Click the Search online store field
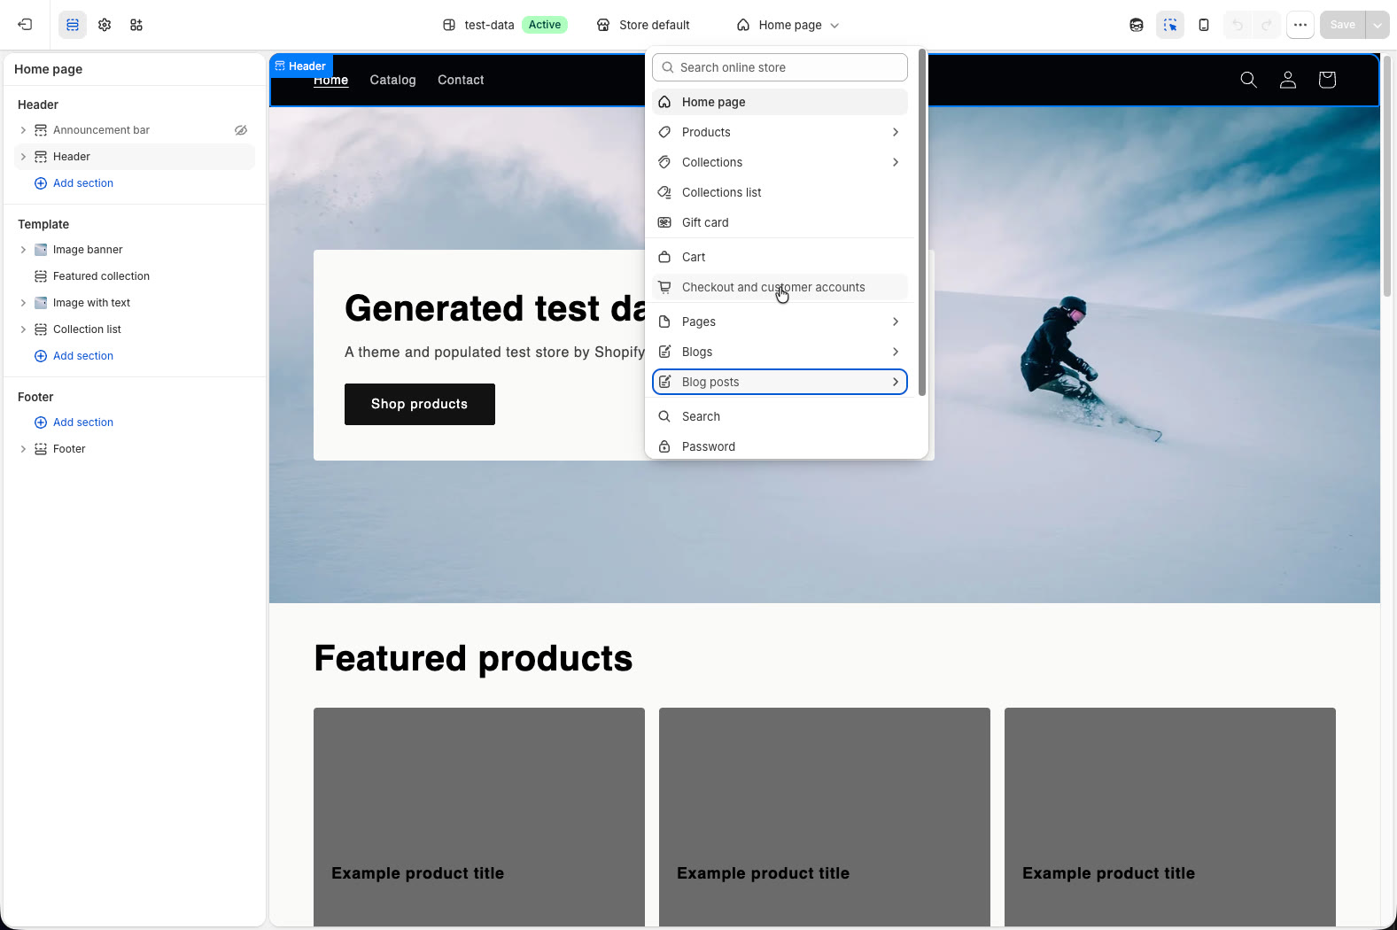Image resolution: width=1397 pixels, height=930 pixels. 780,67
